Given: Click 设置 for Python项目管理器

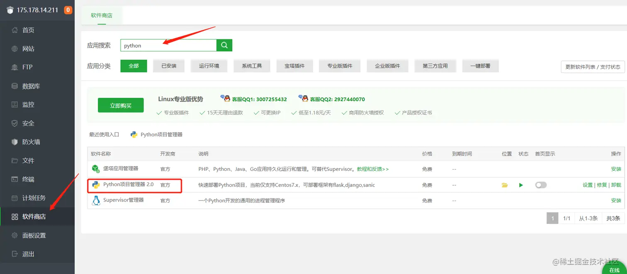Looking at the screenshot, I should click(588, 185).
